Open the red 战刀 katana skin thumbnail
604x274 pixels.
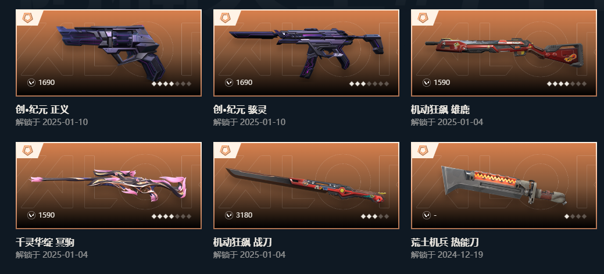[306, 186]
